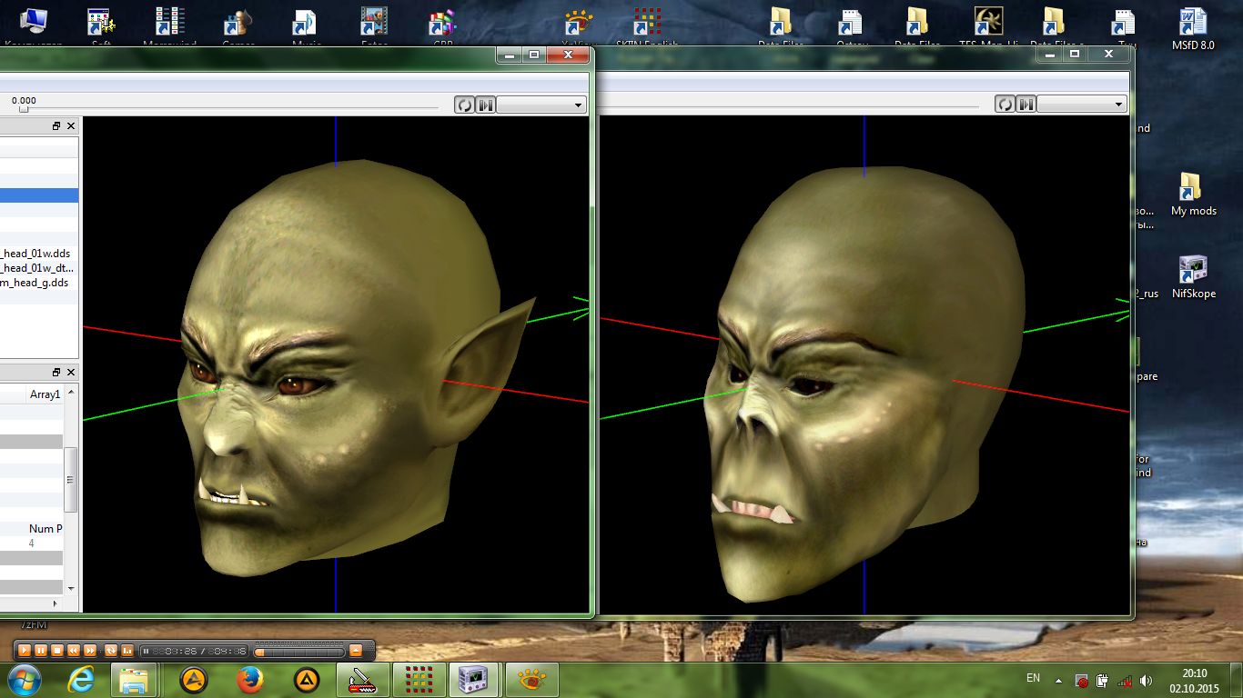Open second AIMP icon next to Firefox

306,680
